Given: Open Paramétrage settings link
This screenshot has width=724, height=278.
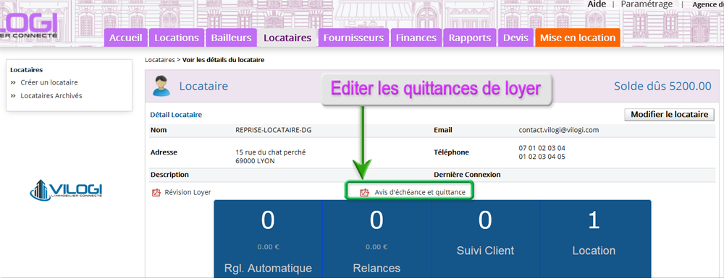Looking at the screenshot, I should pos(647,4).
